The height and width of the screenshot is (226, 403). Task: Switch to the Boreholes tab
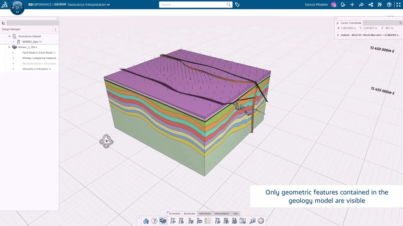click(x=190, y=214)
